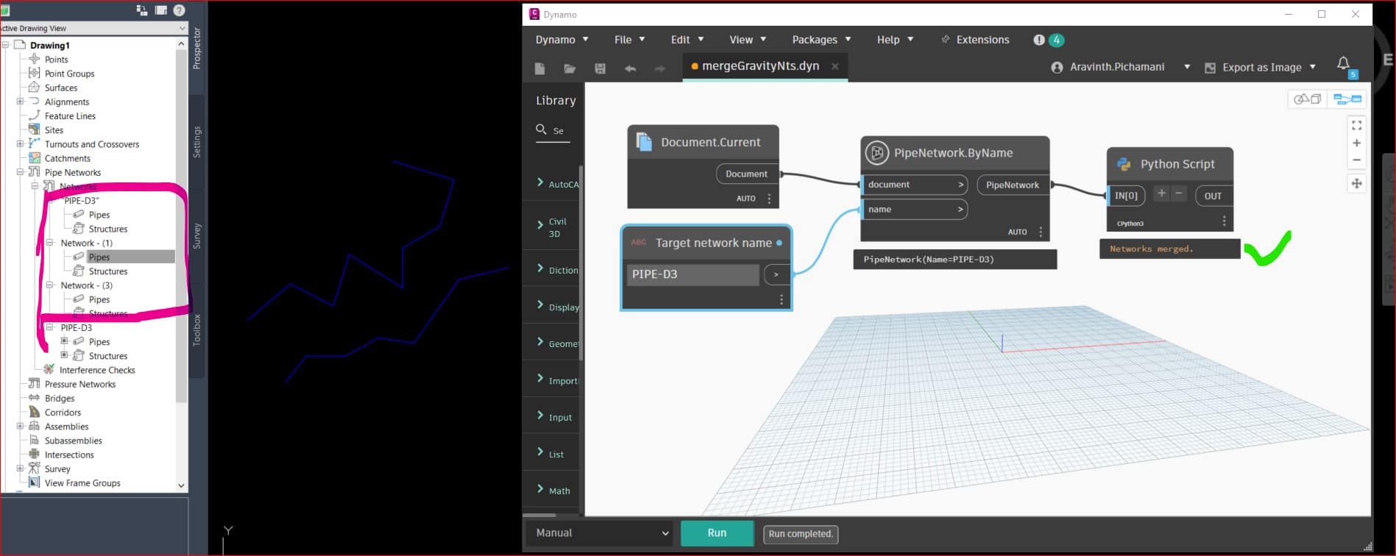Open the View menu in Dynamo
Screen dimensions: 1396x556
[748, 40]
